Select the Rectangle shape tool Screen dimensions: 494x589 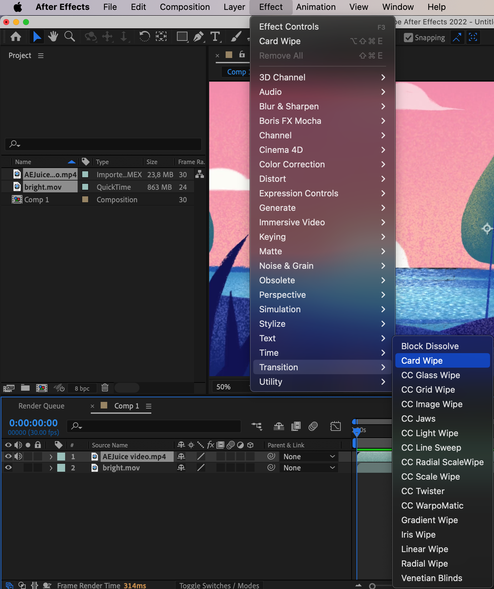pos(182,37)
